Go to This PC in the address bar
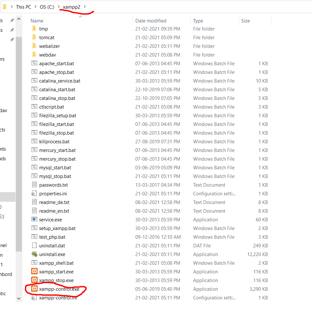The image size is (312, 310). [23, 7]
